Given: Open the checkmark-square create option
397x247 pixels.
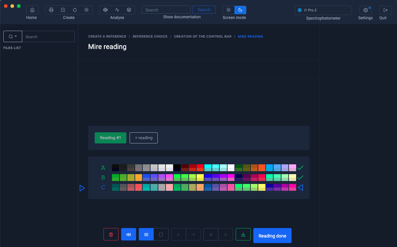Looking at the screenshot, I should pyautogui.click(x=63, y=10).
